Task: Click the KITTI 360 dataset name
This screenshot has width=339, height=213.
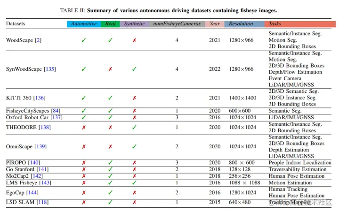Action: [18, 98]
